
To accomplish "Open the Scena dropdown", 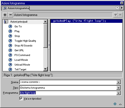I will pyautogui.click(x=118, y=82).
